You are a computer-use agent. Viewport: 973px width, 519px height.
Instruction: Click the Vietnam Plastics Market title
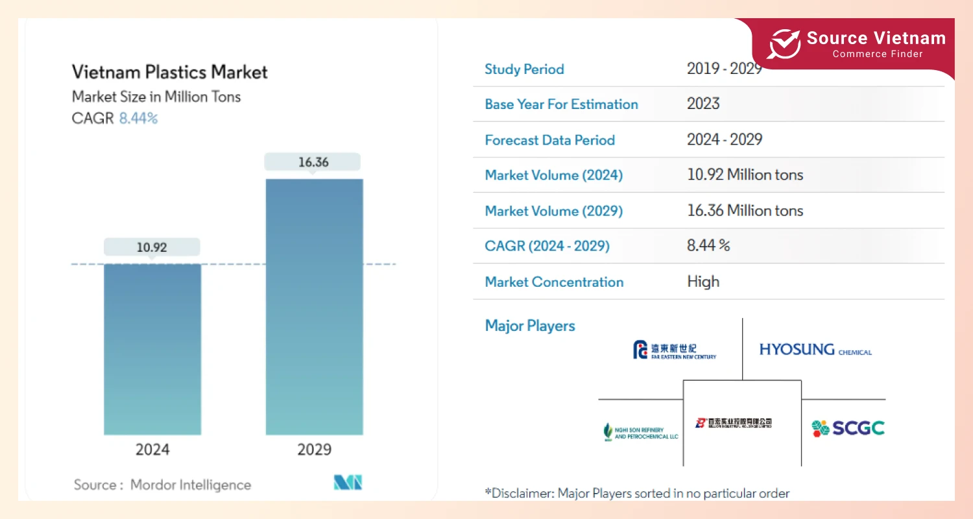tap(169, 71)
